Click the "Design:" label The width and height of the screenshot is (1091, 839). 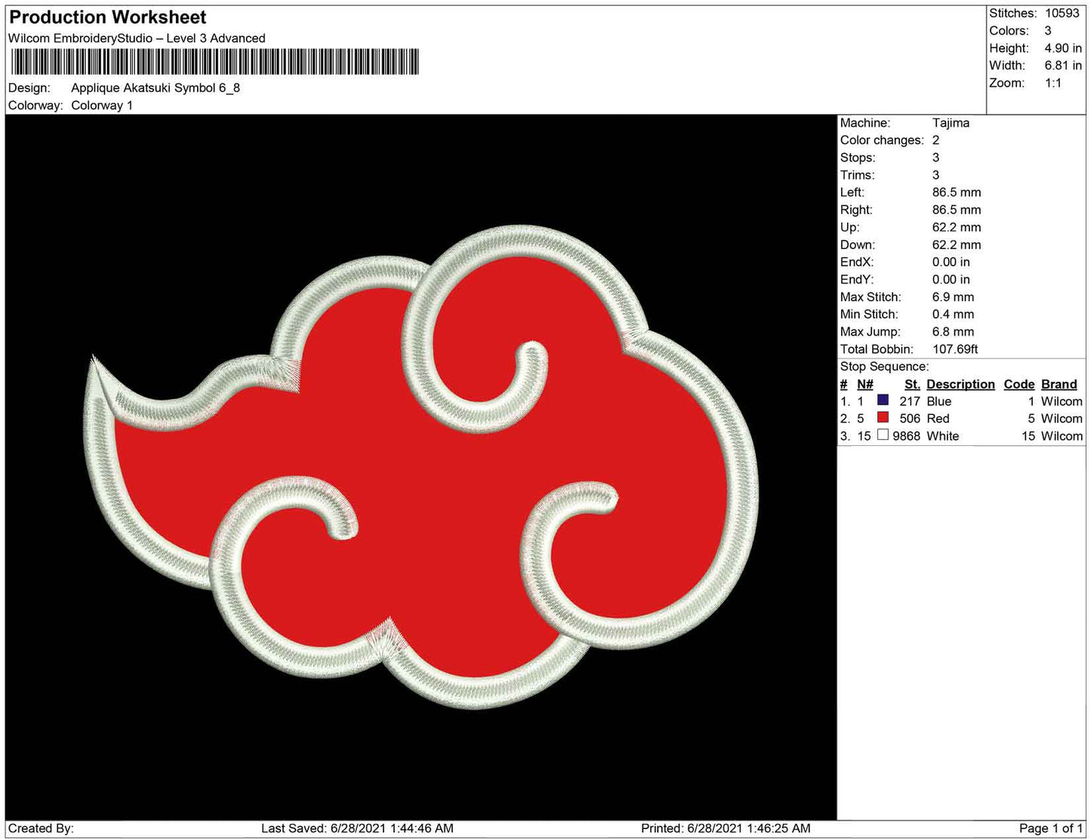[29, 88]
